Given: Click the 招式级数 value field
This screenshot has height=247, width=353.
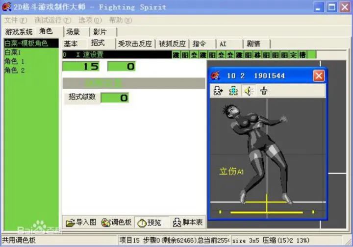Looking at the screenshot, I should point(115,98).
